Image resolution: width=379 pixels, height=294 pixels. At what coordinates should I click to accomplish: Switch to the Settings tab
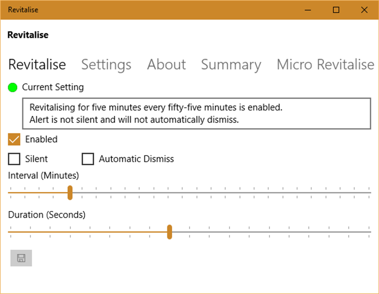[106, 65]
